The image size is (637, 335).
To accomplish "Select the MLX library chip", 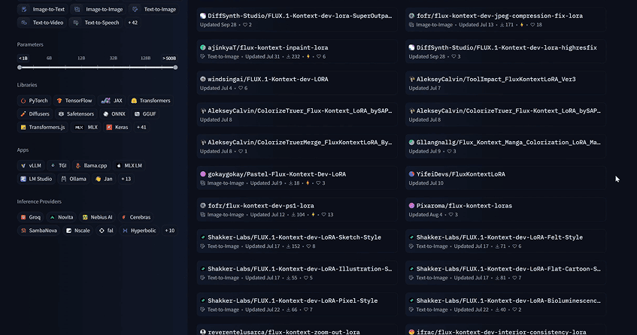I will point(86,128).
